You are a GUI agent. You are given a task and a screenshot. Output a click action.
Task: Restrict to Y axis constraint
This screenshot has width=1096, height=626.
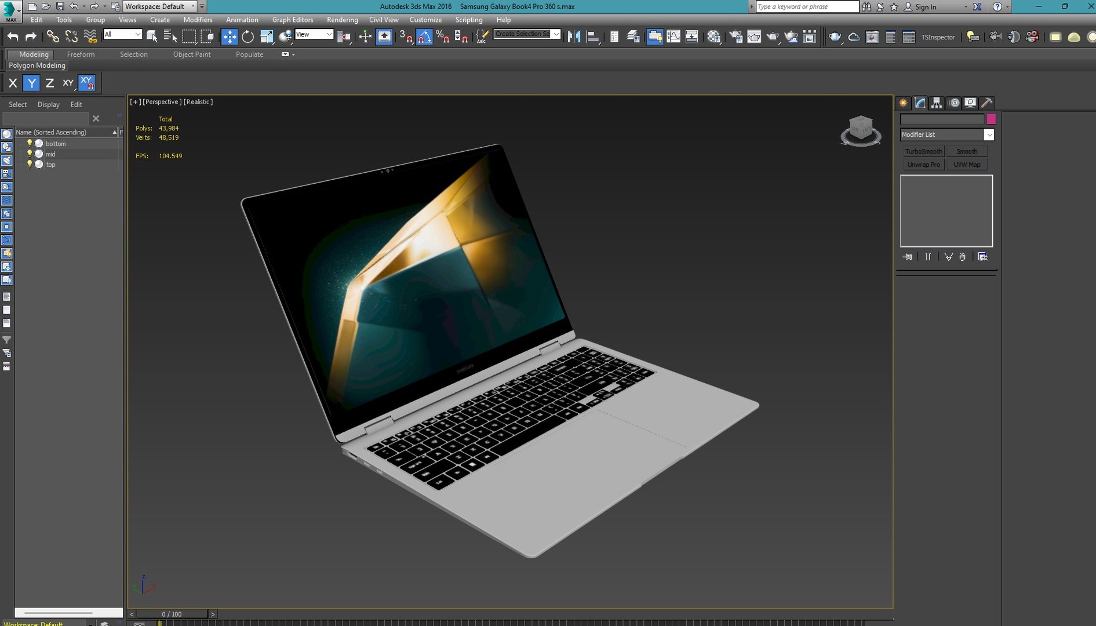(x=31, y=83)
